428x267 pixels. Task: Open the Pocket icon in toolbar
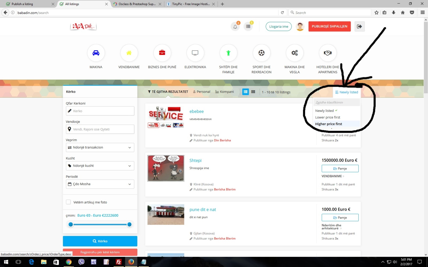412,13
